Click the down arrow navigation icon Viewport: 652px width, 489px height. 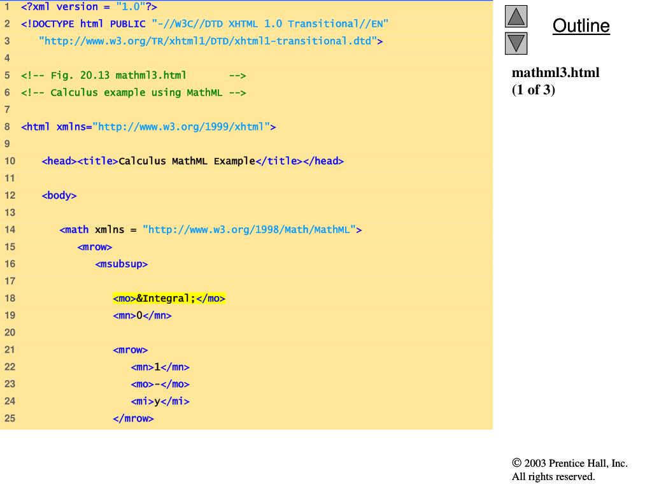(x=516, y=43)
